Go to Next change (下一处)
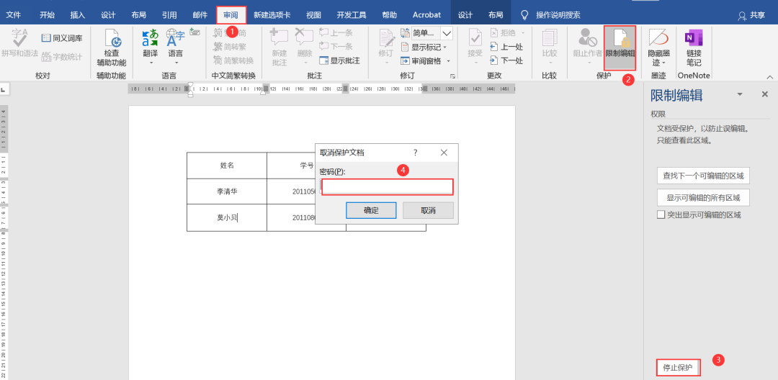The width and height of the screenshot is (778, 380). 506,60
